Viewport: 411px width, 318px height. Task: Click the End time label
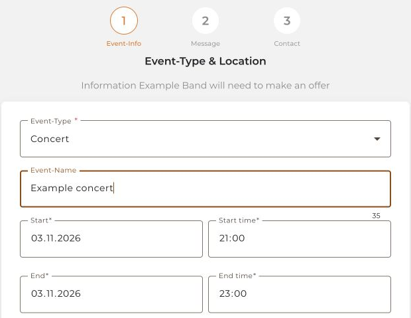tap(237, 276)
